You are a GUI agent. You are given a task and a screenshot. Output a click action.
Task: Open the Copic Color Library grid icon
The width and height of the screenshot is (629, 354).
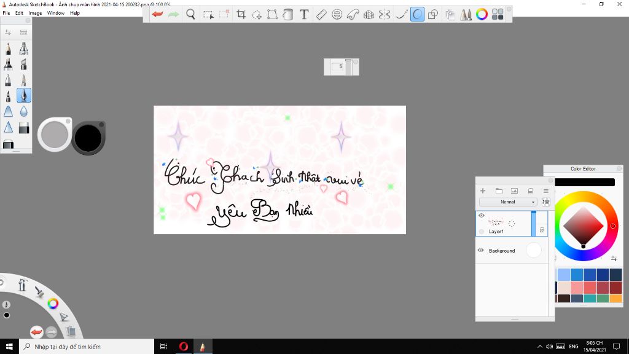click(x=498, y=15)
